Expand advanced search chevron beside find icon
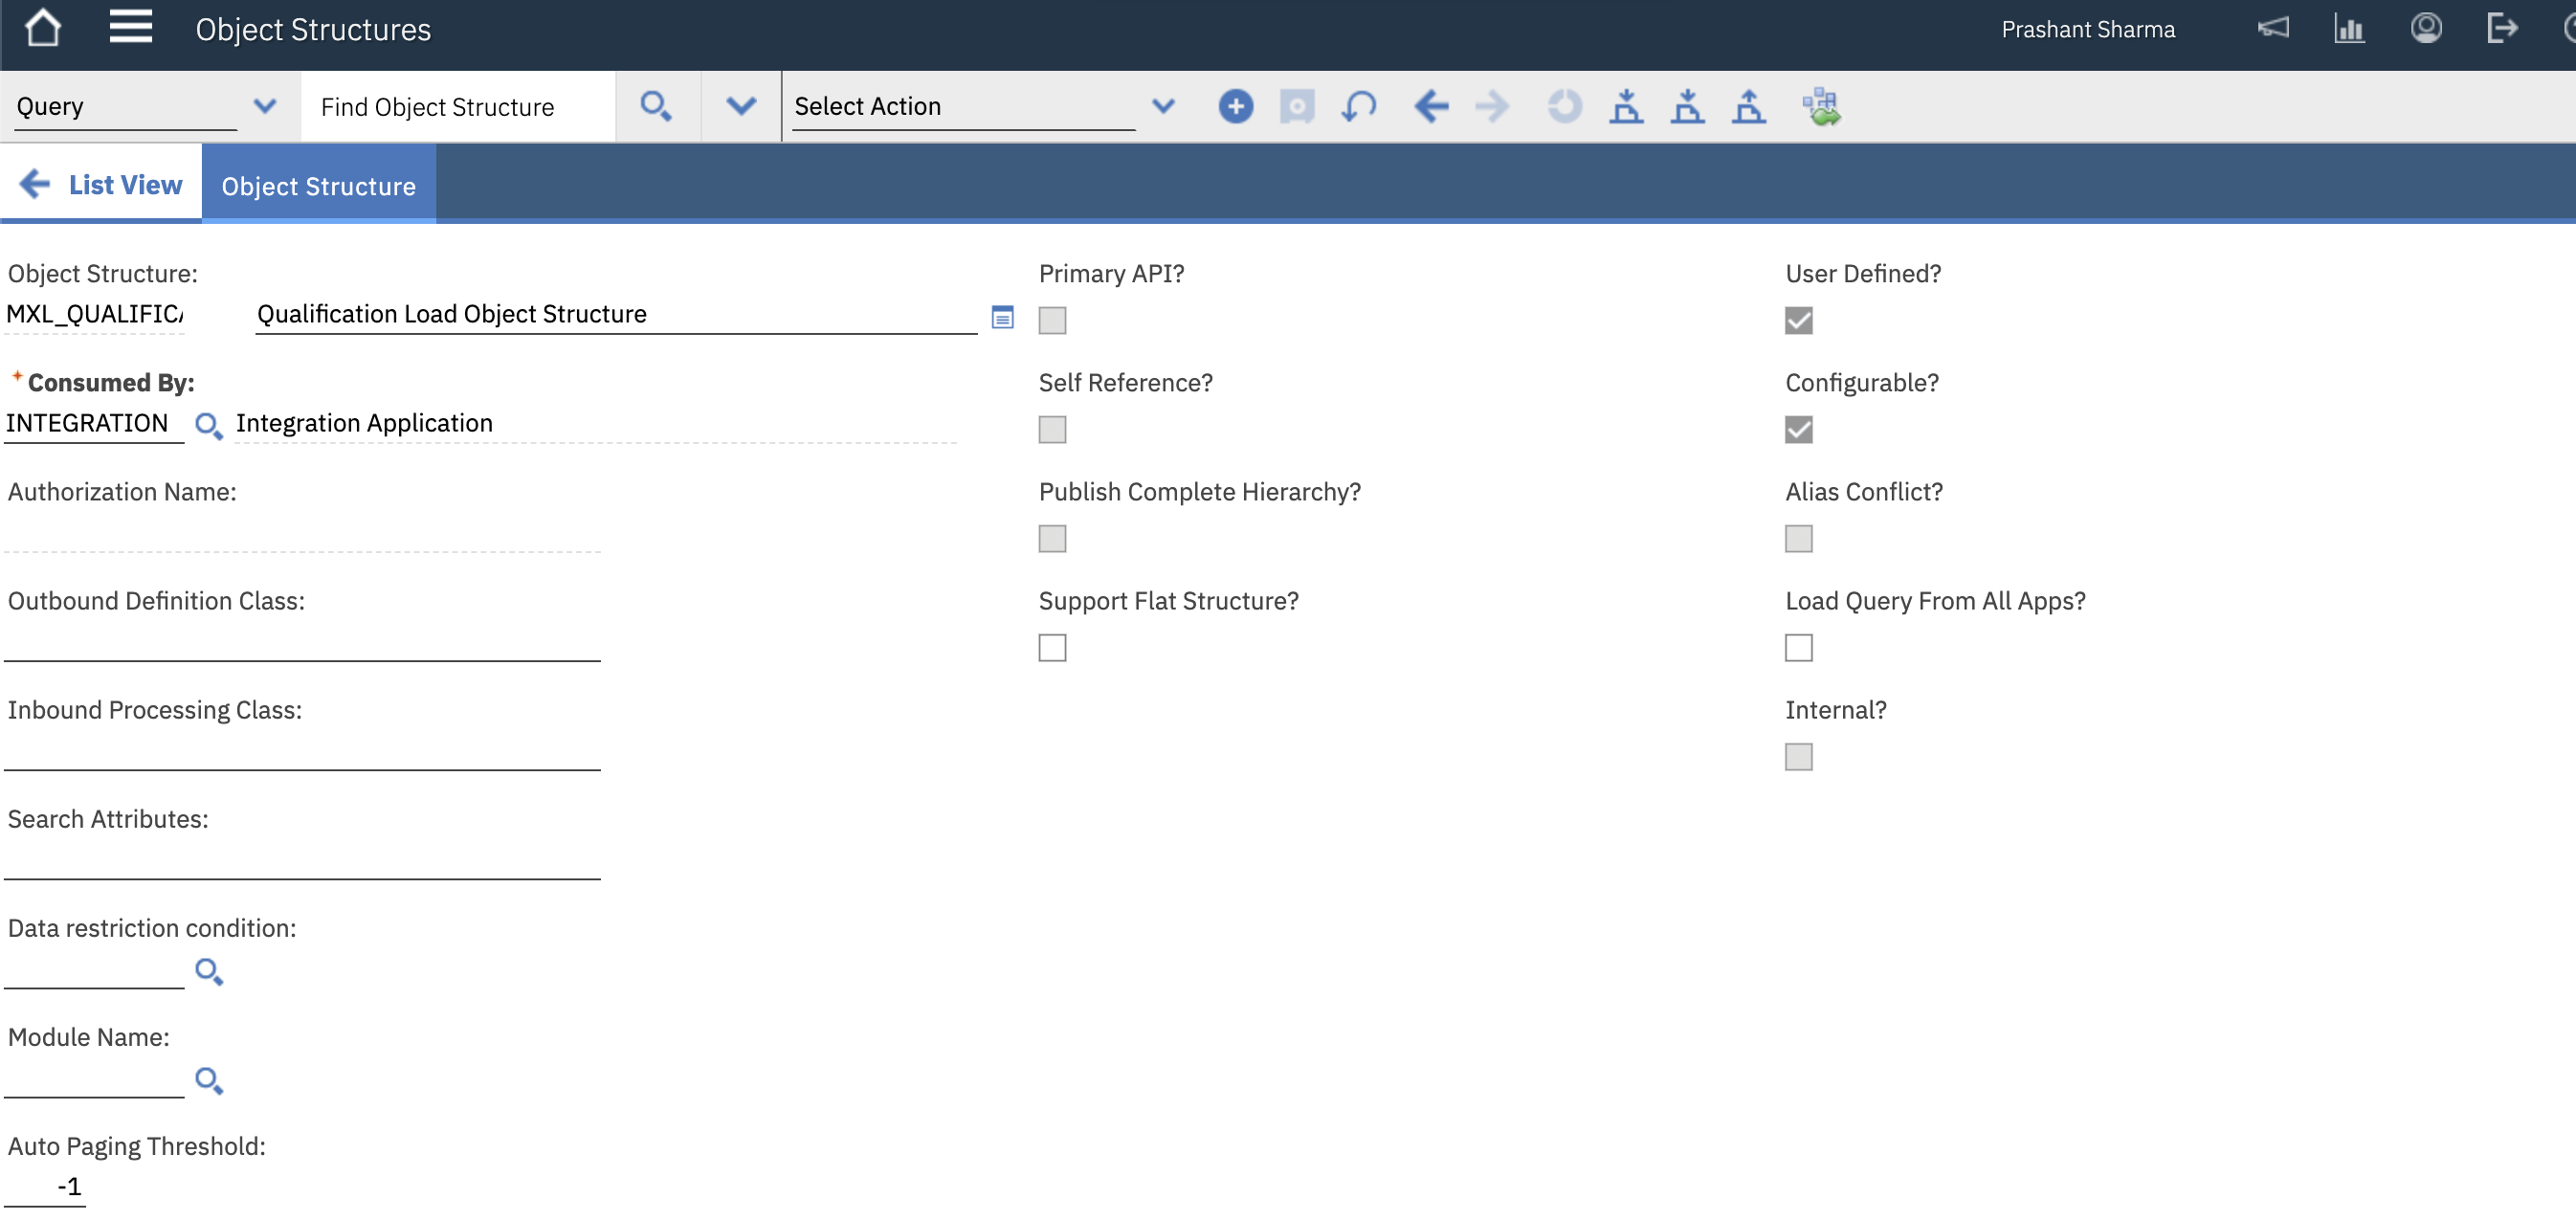This screenshot has width=2576, height=1221. pyautogui.click(x=740, y=106)
